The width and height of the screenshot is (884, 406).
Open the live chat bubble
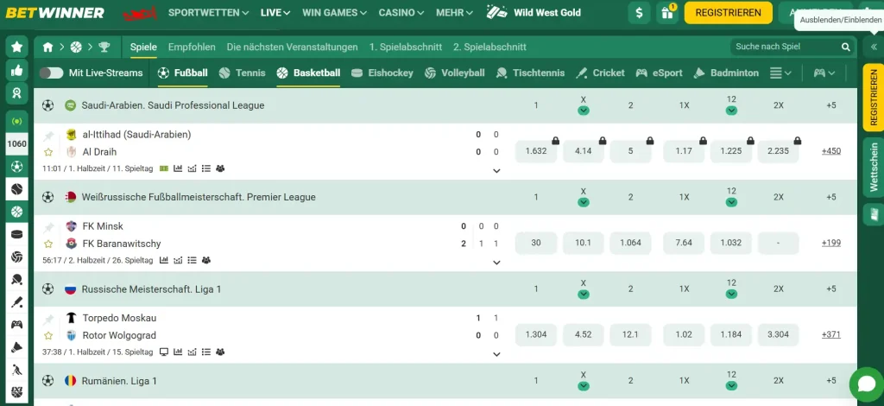pyautogui.click(x=866, y=384)
